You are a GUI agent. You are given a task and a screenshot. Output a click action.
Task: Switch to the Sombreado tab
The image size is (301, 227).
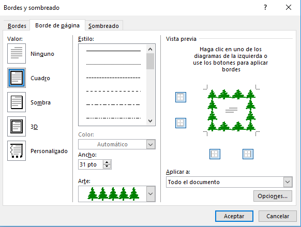point(103,26)
